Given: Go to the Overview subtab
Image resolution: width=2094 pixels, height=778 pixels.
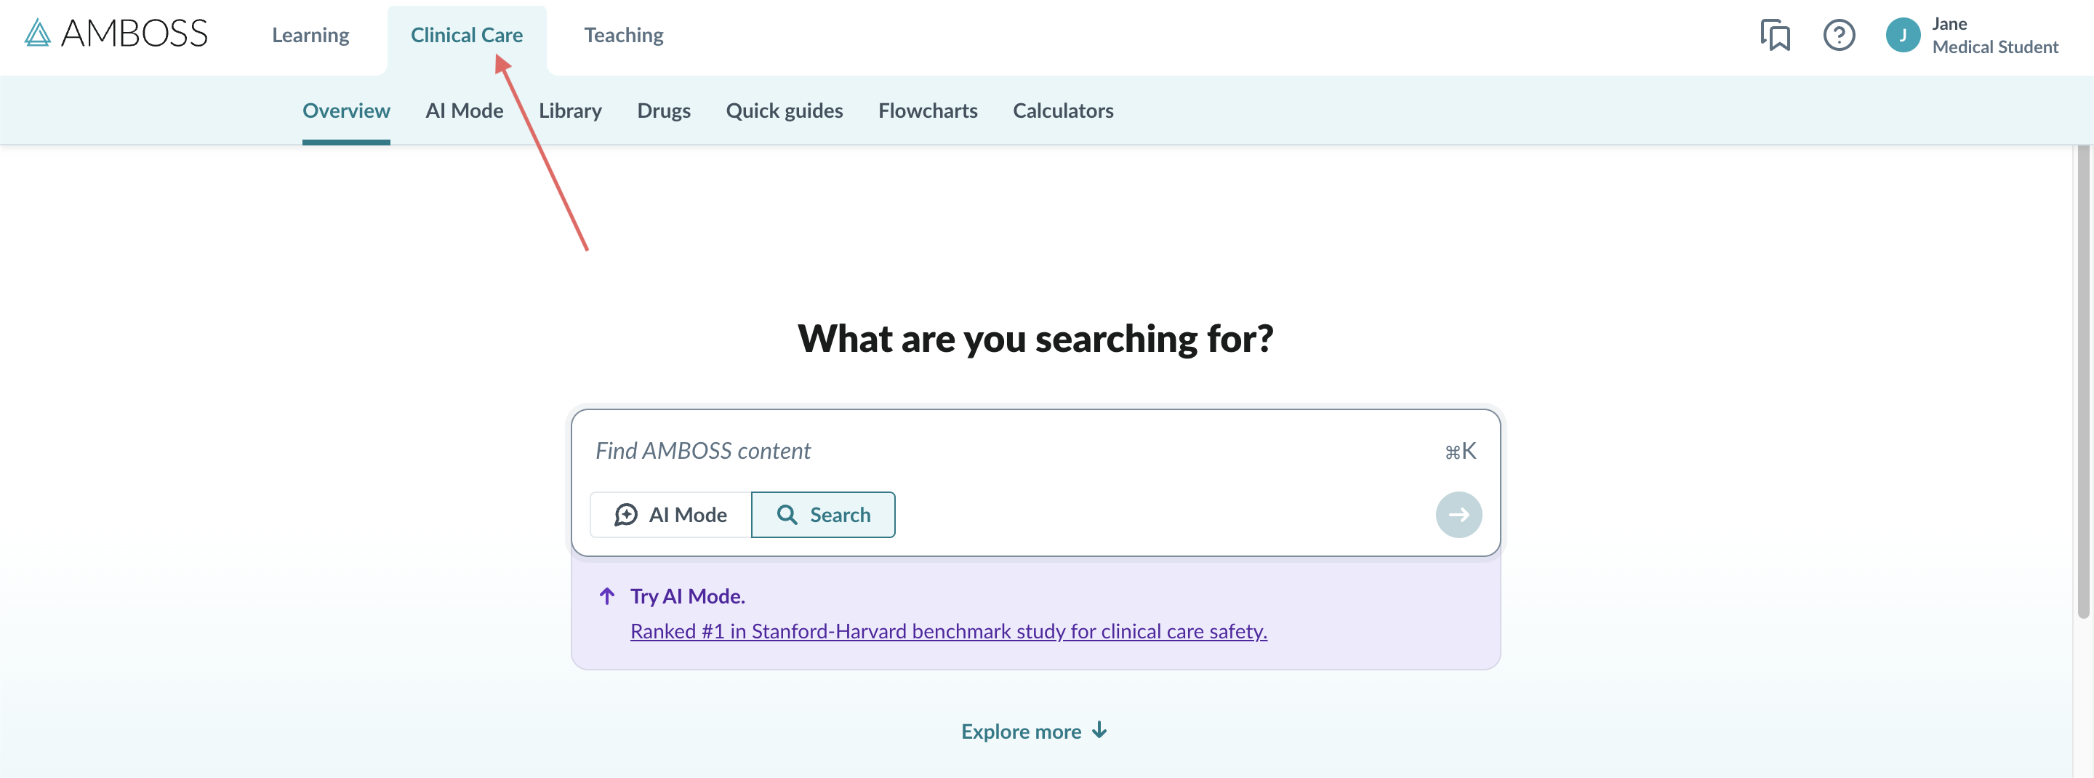Looking at the screenshot, I should pyautogui.click(x=346, y=111).
